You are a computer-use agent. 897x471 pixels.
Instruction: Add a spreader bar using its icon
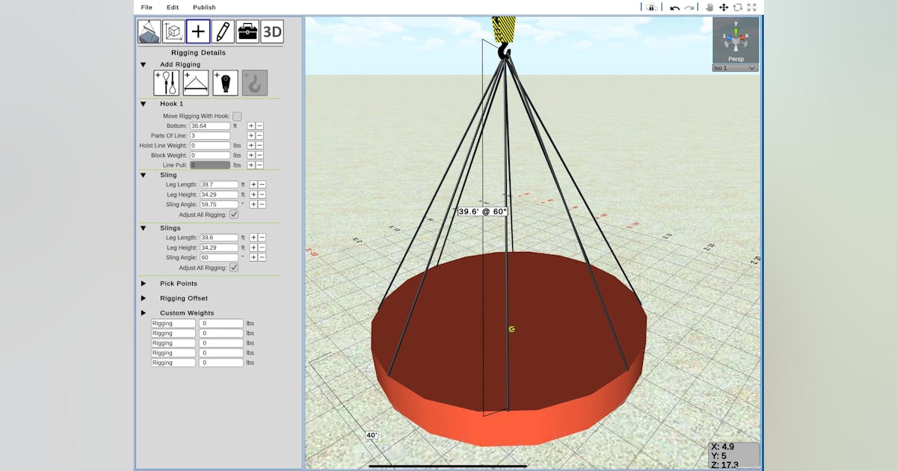click(x=196, y=82)
